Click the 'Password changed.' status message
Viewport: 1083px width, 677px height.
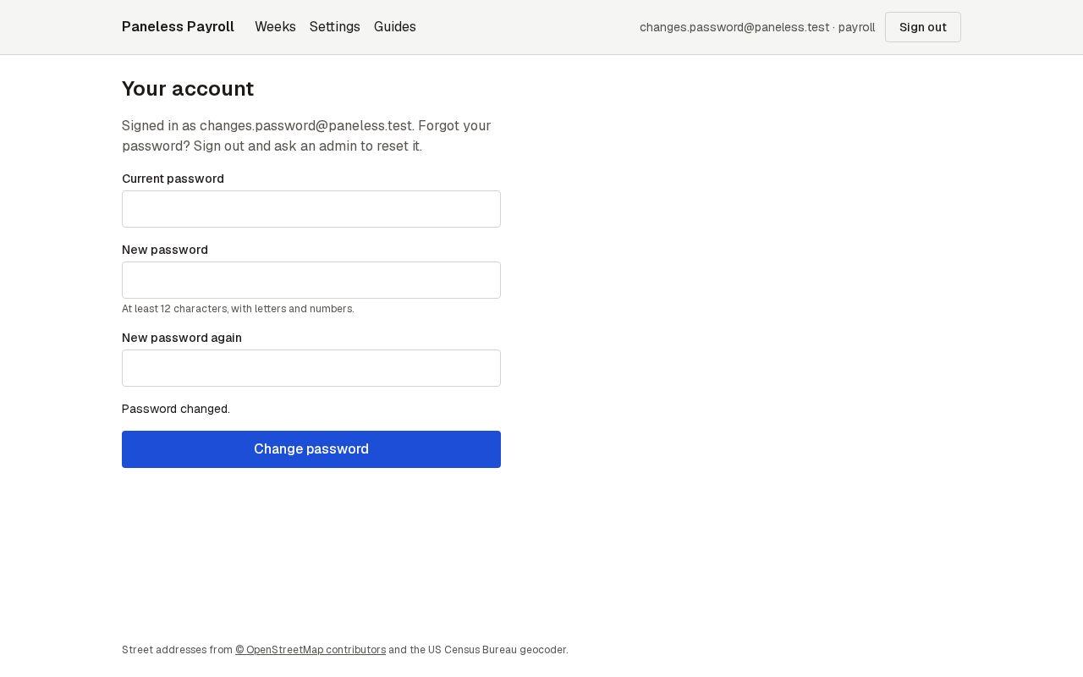point(176,409)
